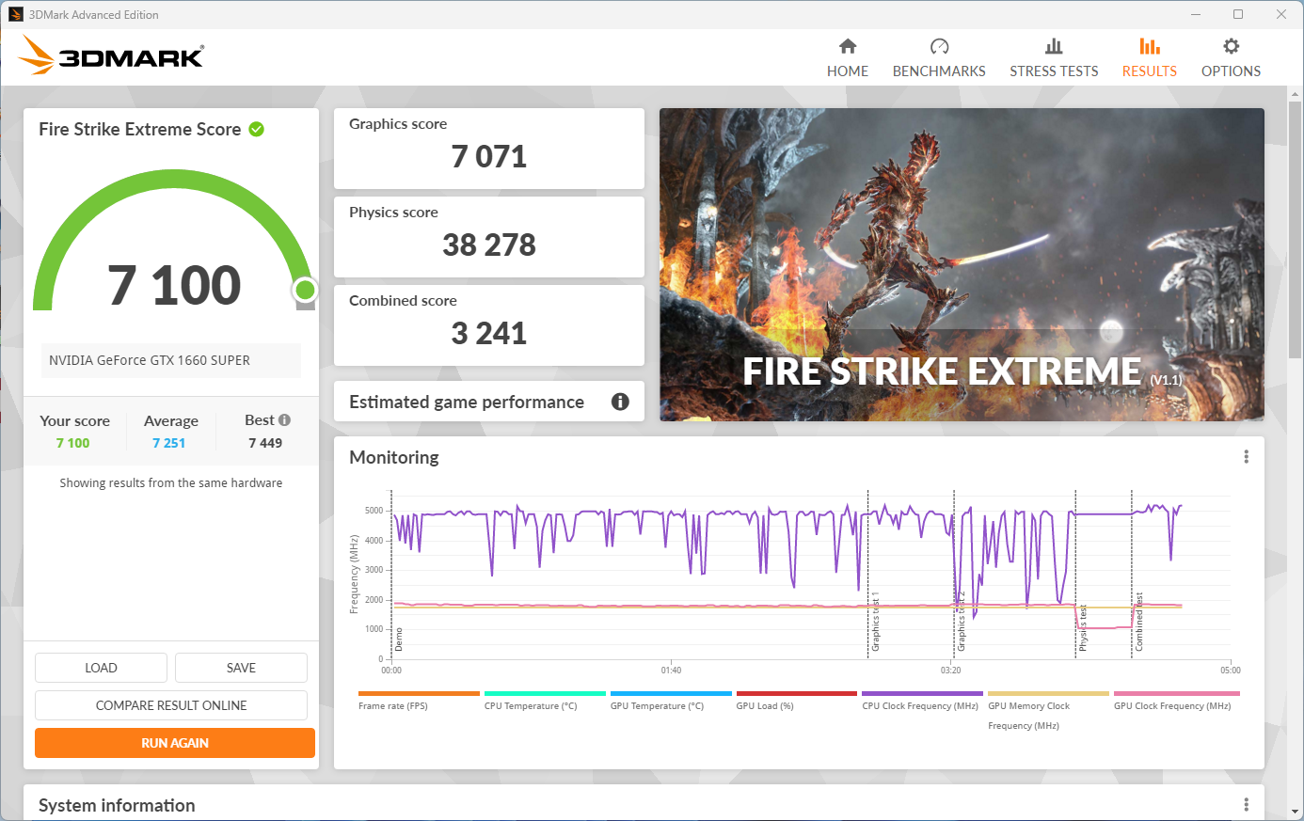Go to Benchmarks gauge icon
This screenshot has height=821, width=1304.
[x=939, y=46]
